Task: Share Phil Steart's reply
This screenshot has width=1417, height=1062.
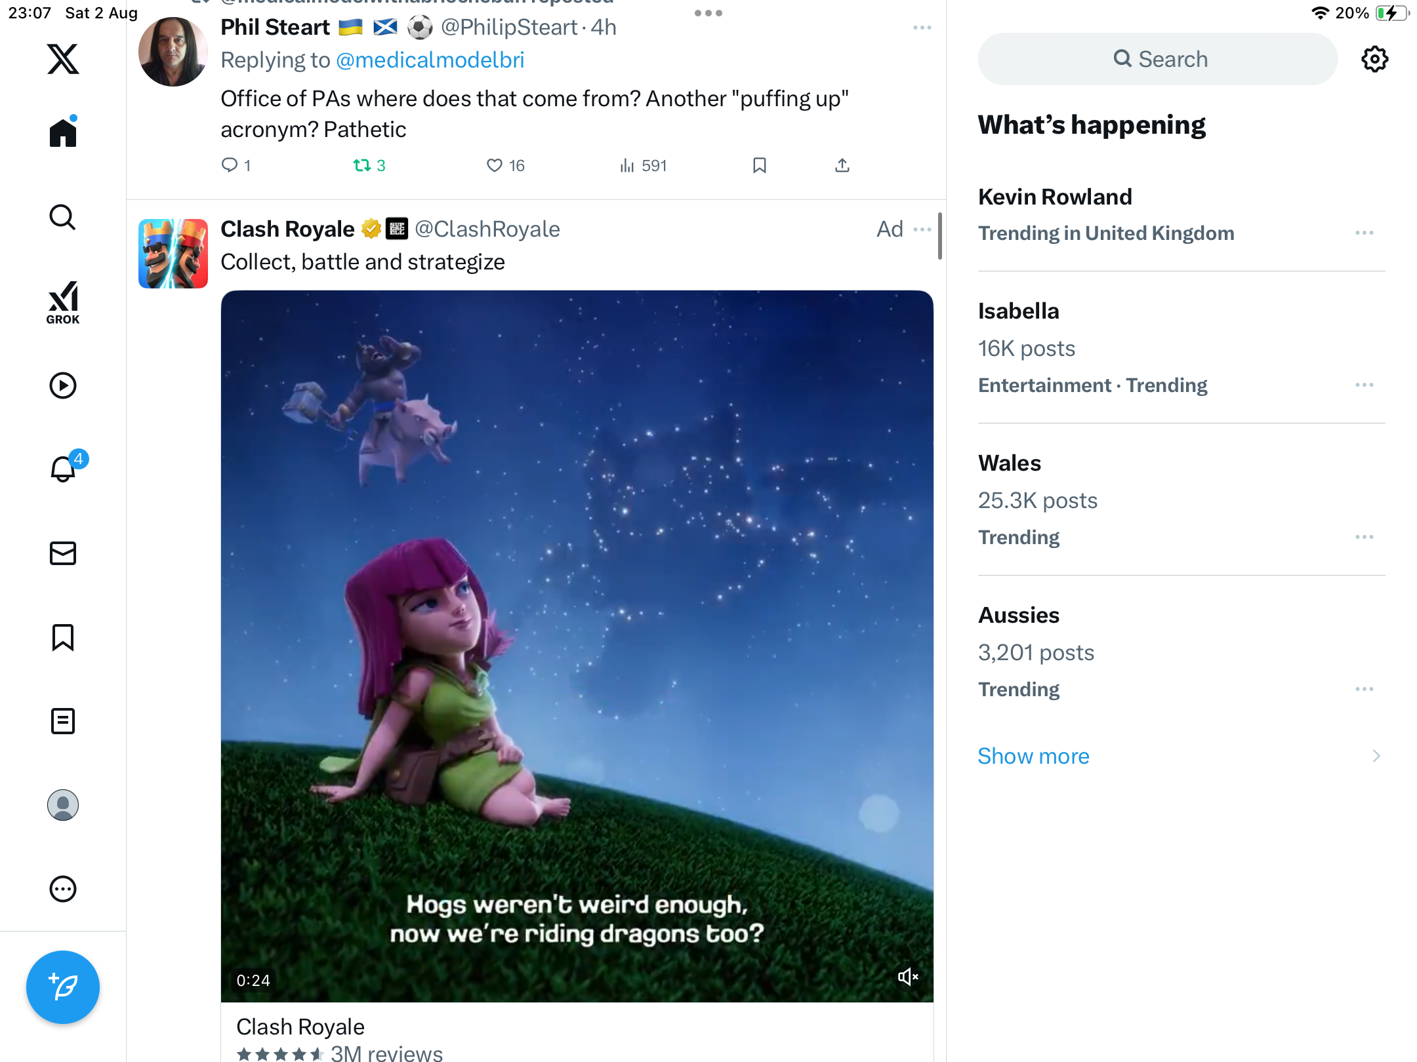Action: click(x=842, y=165)
